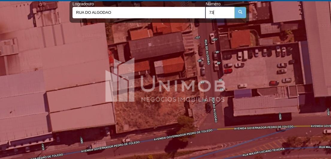Click upper Rua do Algodão street label

coord(207,52)
